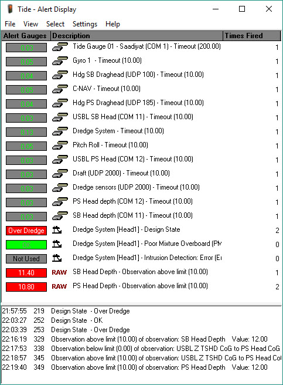Click the dredger icon beside Design State
283x385 pixels.
[57, 230]
